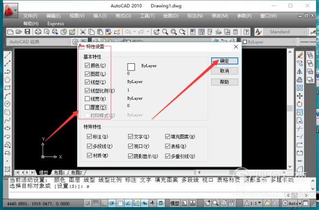319x210 pixels.
Task: Select the Zoom realtime magnifier icon
Action: 165,32
